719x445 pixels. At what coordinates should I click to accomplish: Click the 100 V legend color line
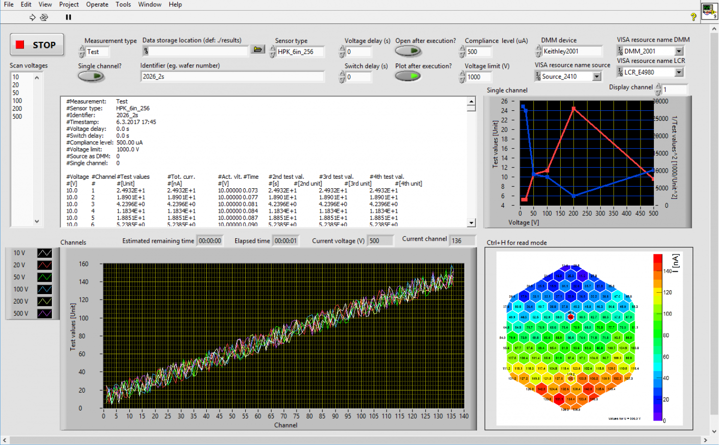tap(44, 289)
